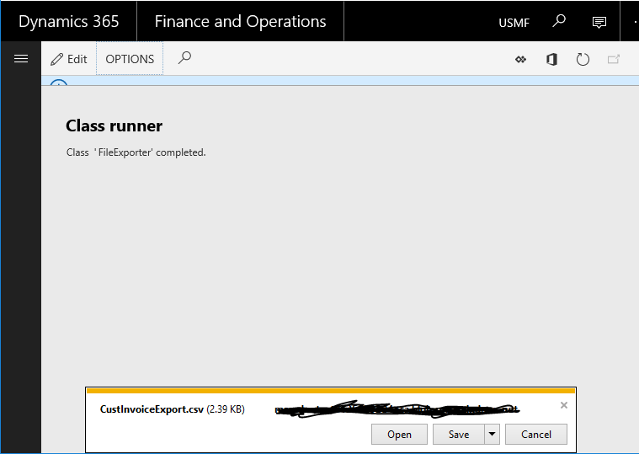Viewport: 639px width, 454px height.
Task: Go to the Dynamics 365 home link
Action: coord(68,22)
